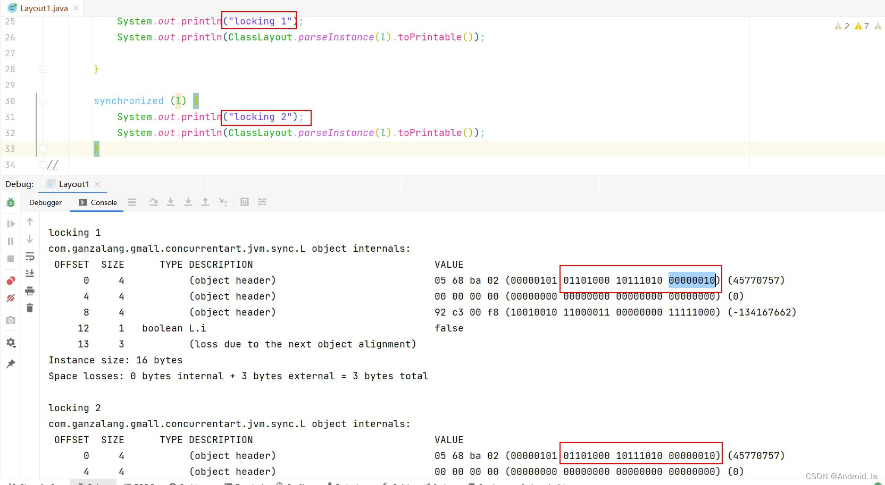Image resolution: width=885 pixels, height=485 pixels.
Task: Click the camera thread dump icon
Action: tap(11, 320)
